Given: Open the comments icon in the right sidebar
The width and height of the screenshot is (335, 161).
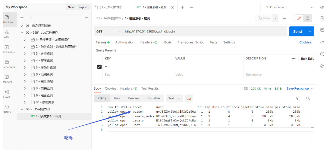Looking at the screenshot, I should coord(322,30).
